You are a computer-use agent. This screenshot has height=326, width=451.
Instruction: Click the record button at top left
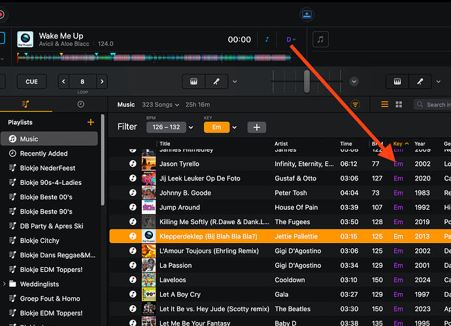pos(2,14)
